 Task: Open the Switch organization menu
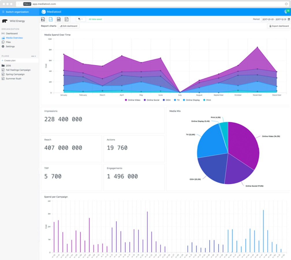coord(17,12)
